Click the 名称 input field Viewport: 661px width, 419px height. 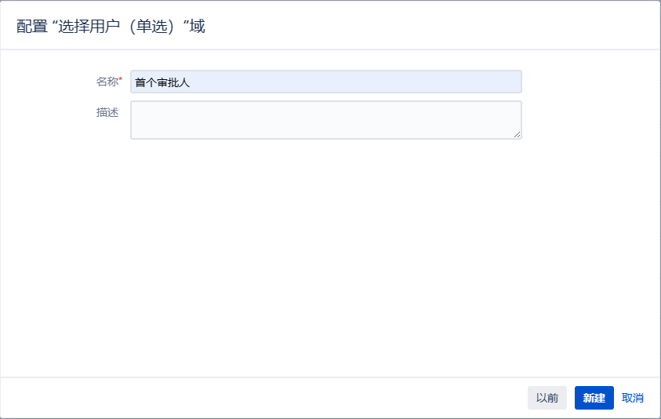(x=326, y=82)
